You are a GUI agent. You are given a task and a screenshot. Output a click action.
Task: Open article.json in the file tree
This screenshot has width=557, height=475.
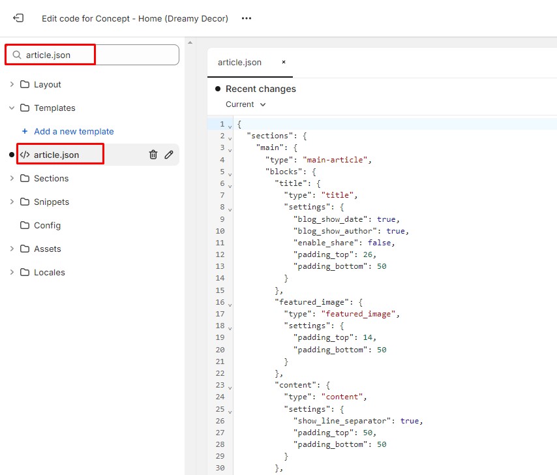[x=56, y=155]
